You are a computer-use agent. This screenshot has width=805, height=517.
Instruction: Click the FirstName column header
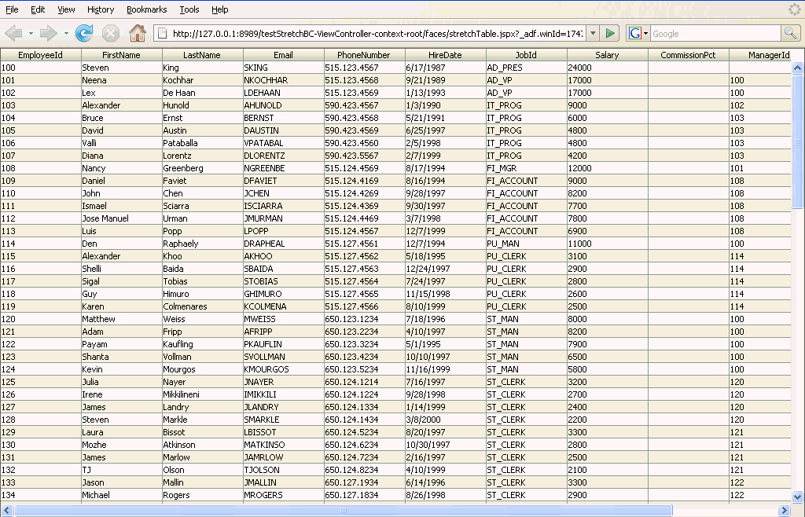[122, 55]
